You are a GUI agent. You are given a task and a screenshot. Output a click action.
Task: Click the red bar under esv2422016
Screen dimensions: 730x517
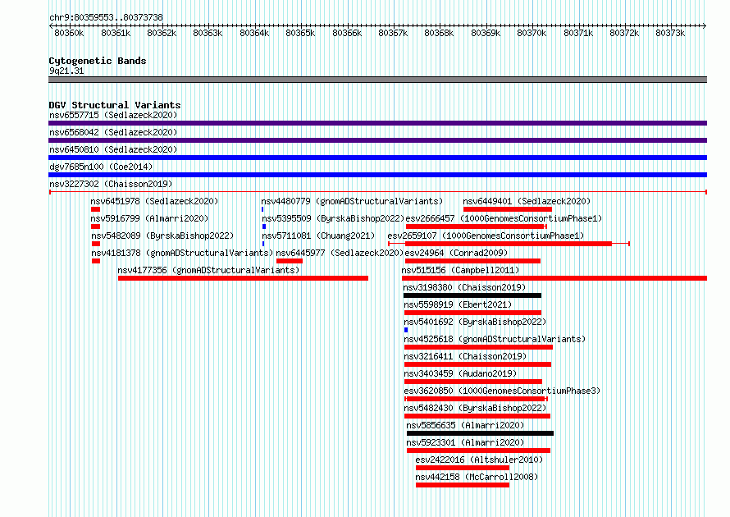(x=463, y=468)
